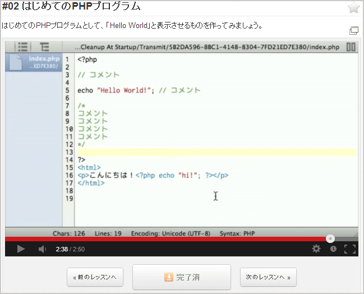Click the ?> closing tag on line 14
The image size is (364, 294).
point(81,160)
